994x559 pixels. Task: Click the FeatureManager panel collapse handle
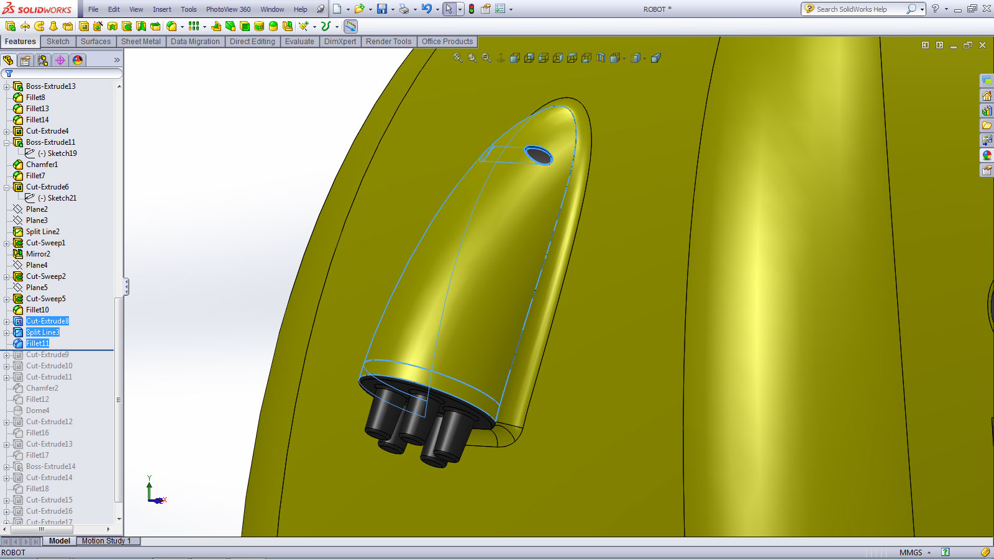126,286
